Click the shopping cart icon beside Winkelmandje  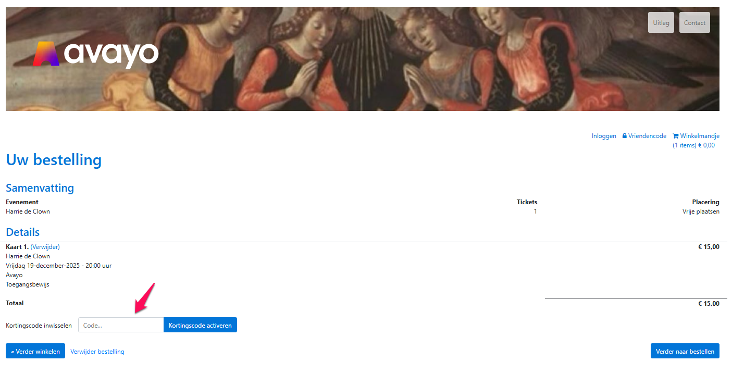[675, 136]
